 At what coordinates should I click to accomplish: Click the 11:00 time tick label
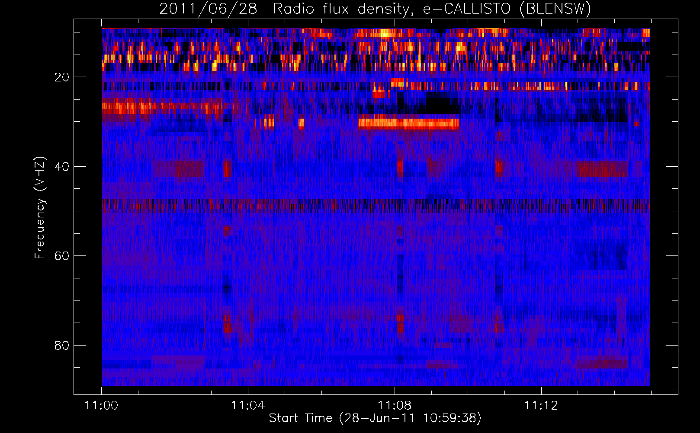101,405
